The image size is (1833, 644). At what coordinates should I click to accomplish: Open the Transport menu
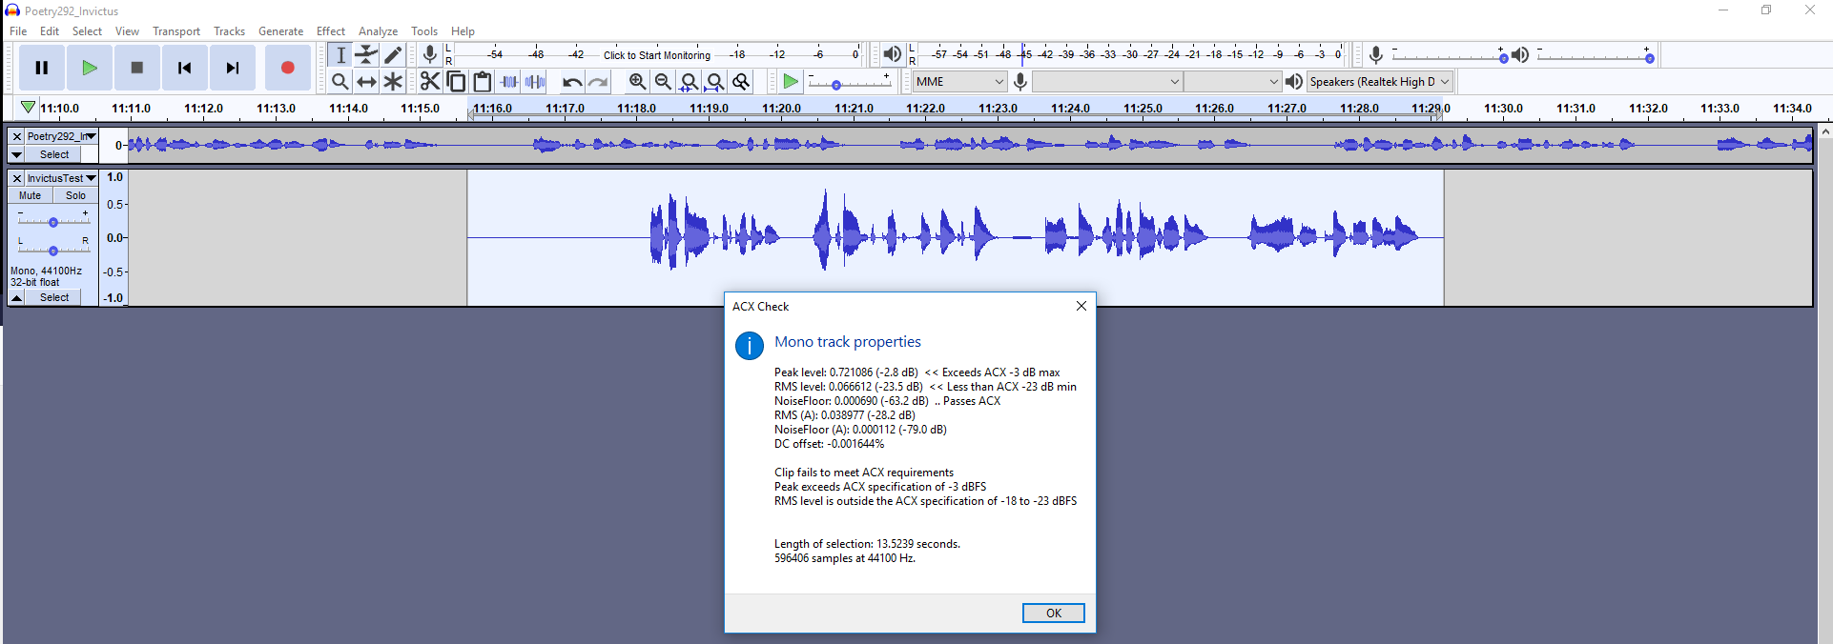pos(176,31)
